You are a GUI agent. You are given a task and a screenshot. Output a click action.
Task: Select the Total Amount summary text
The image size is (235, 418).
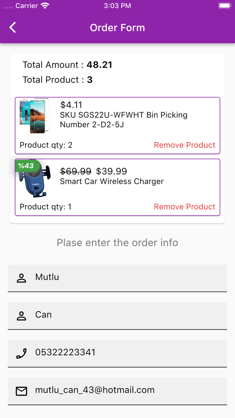tap(67, 65)
